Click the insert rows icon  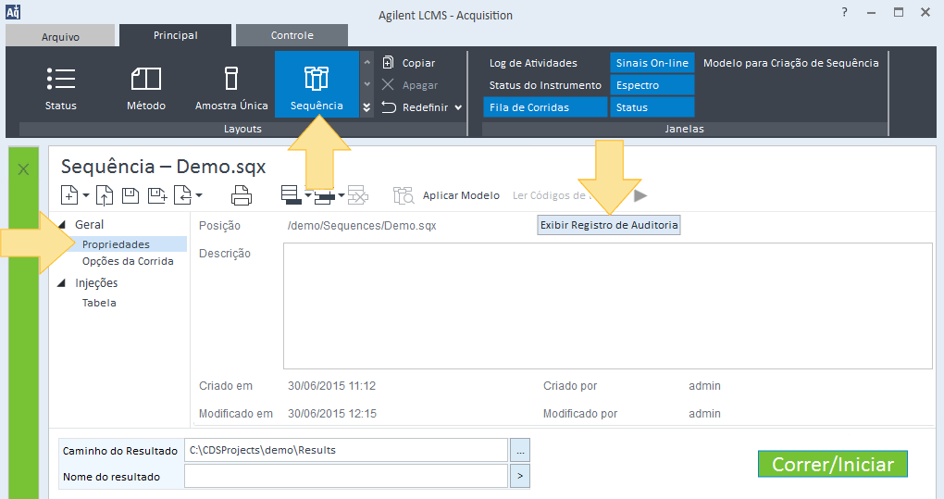point(325,195)
